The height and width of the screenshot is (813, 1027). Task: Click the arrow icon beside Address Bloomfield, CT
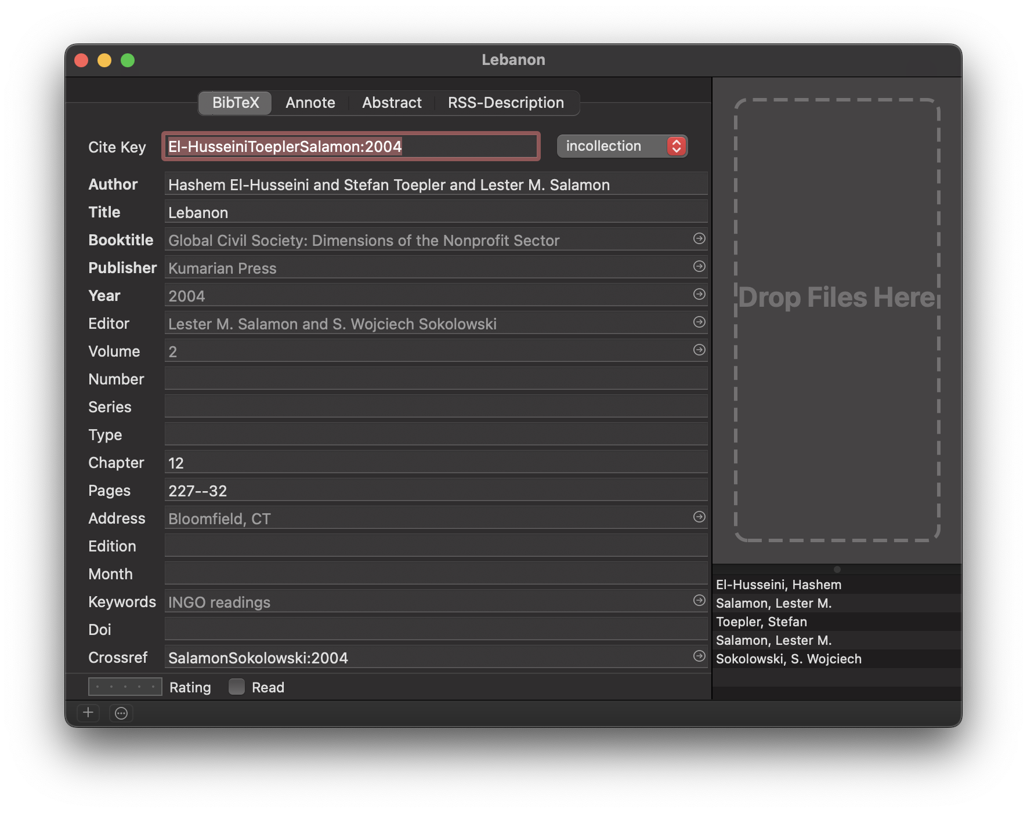[x=699, y=517]
